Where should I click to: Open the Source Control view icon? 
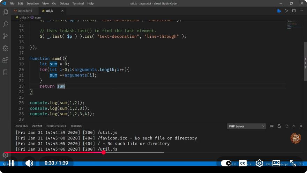pyautogui.click(x=5, y=36)
